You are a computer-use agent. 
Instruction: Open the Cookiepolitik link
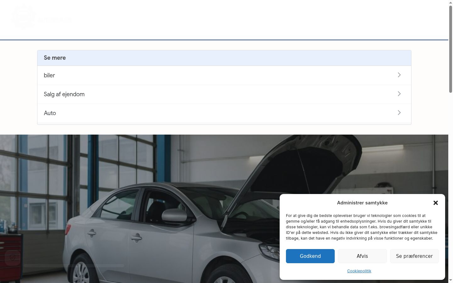click(x=359, y=271)
